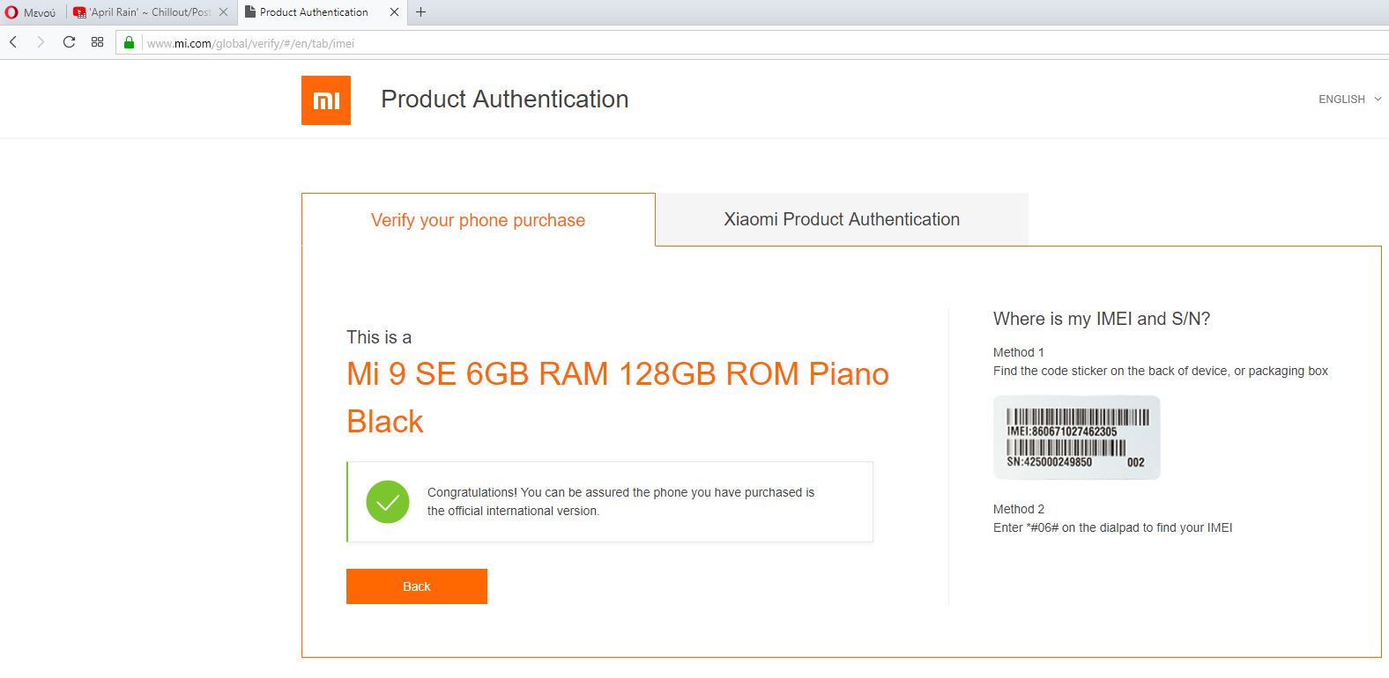Click the orange Mi logo
The height and width of the screenshot is (678, 1389).
point(326,100)
